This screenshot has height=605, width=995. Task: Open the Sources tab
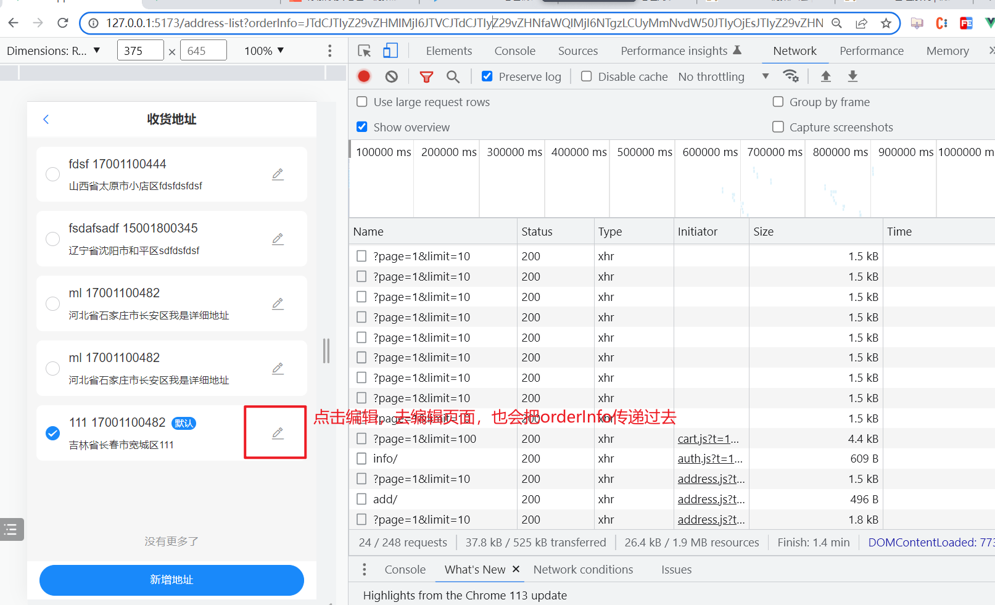pyautogui.click(x=578, y=51)
